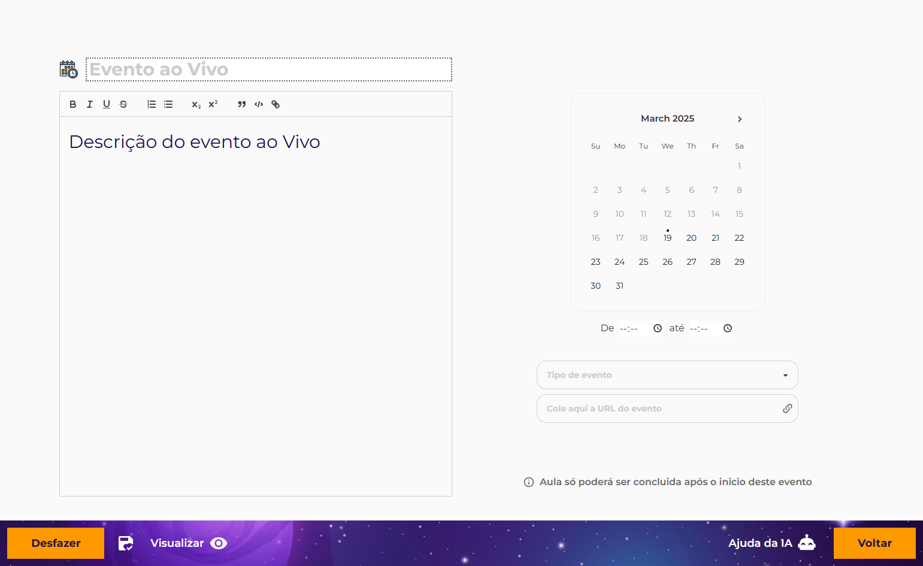Select March 20 in the calendar

tap(691, 238)
